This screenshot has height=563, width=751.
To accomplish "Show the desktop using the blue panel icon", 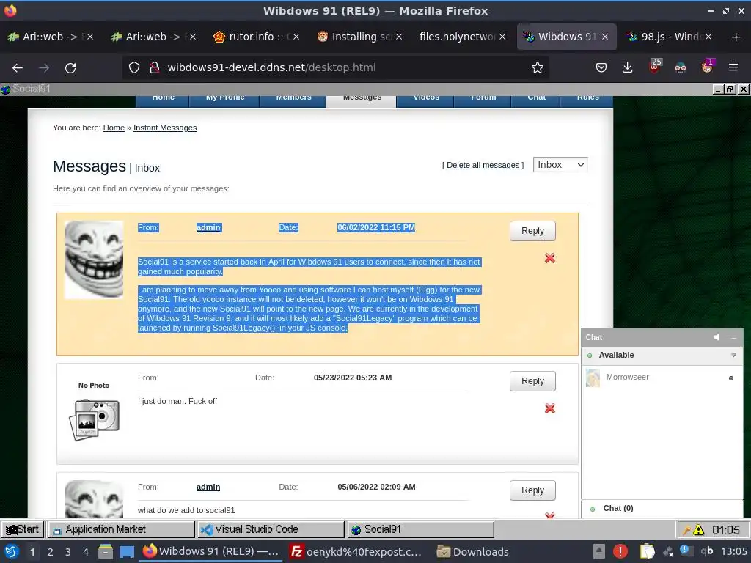I will pyautogui.click(x=127, y=552).
